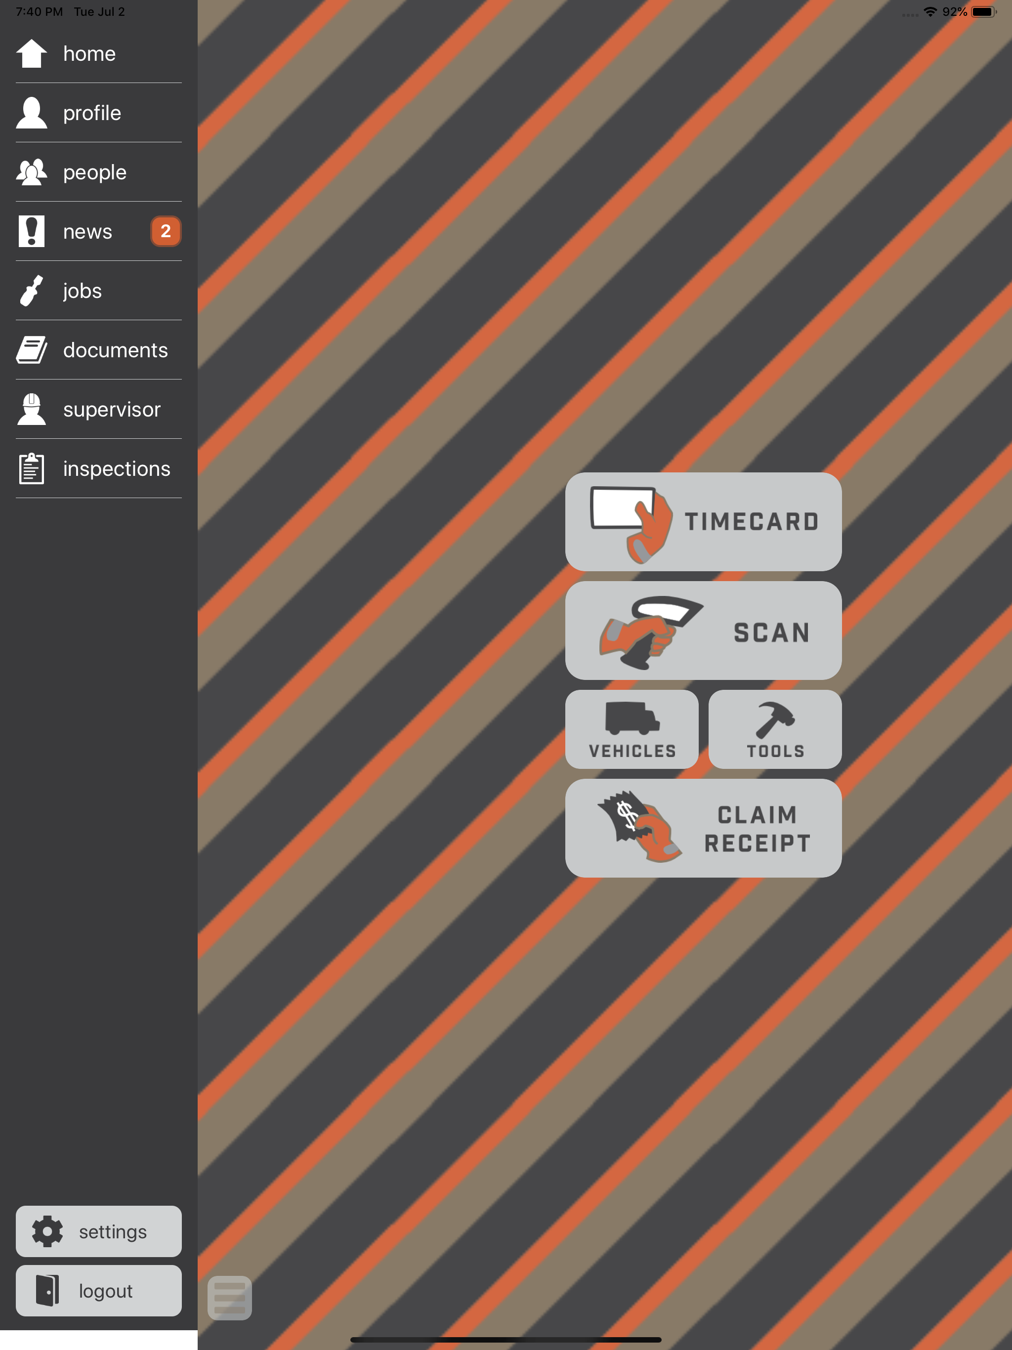1012x1350 pixels.
Task: Tap the home house icon
Action: click(31, 53)
